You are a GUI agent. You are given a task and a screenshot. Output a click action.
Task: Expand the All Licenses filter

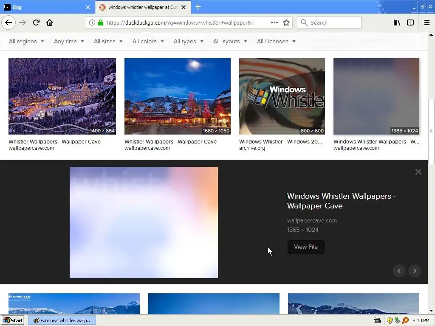tap(276, 41)
